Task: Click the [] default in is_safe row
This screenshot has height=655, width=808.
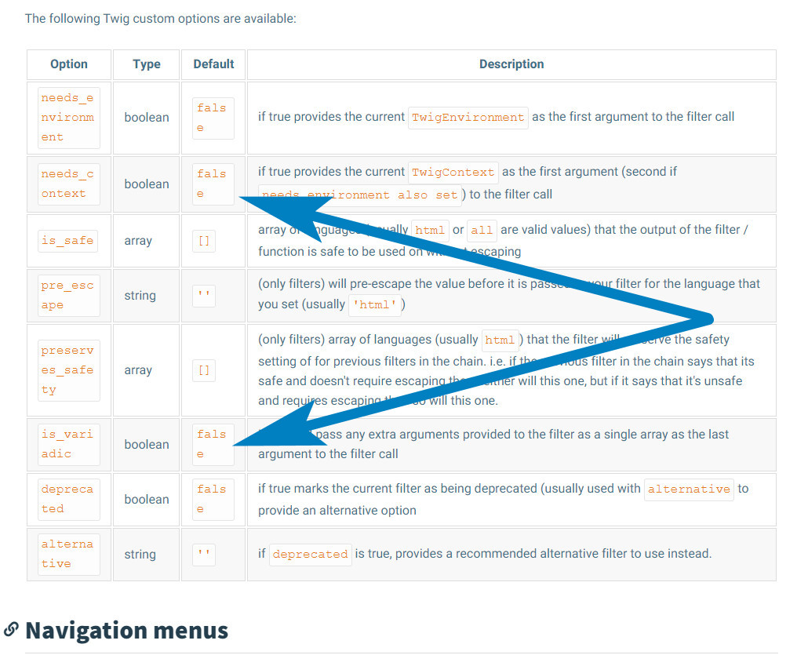Action: click(203, 241)
